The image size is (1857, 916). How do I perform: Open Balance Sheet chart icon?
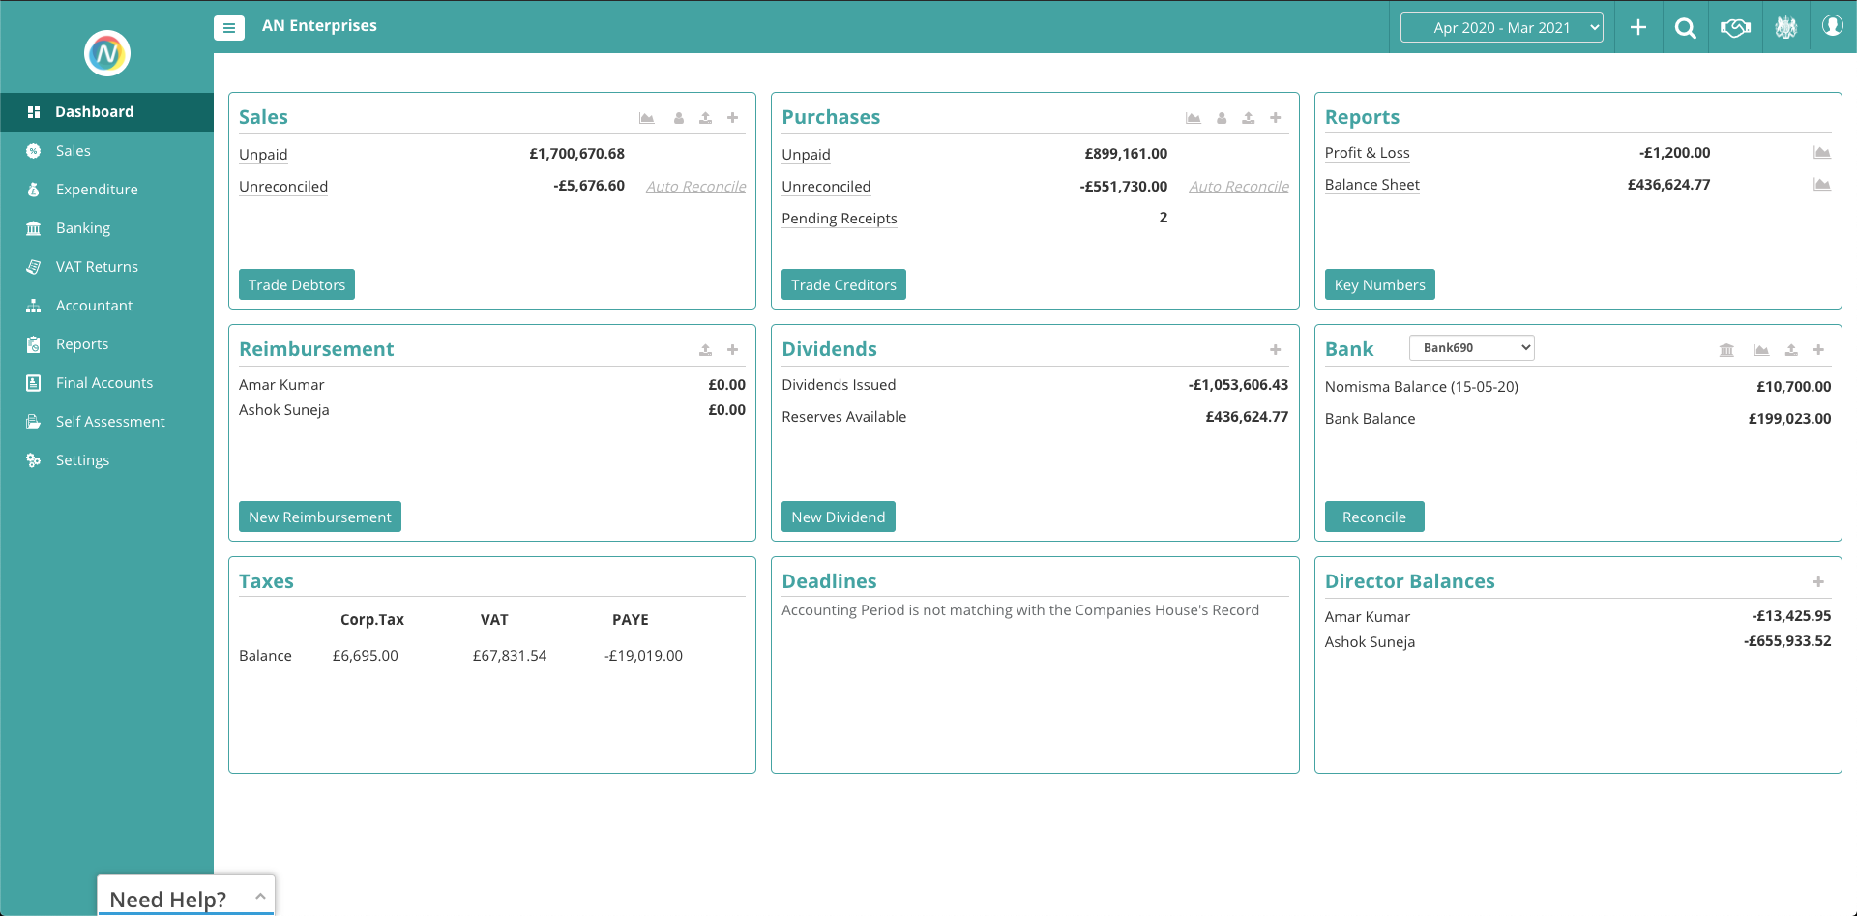(1822, 185)
